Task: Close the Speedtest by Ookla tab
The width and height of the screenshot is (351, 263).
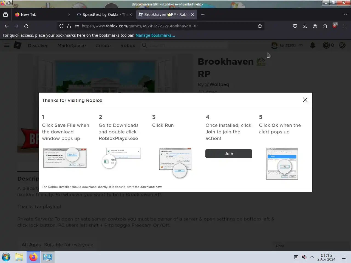Action: (x=131, y=15)
